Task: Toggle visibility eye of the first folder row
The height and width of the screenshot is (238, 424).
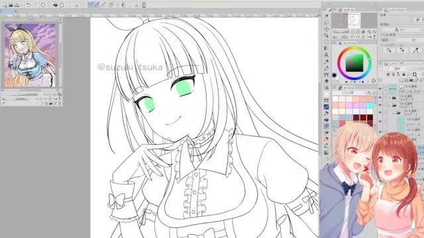Action: point(380,97)
